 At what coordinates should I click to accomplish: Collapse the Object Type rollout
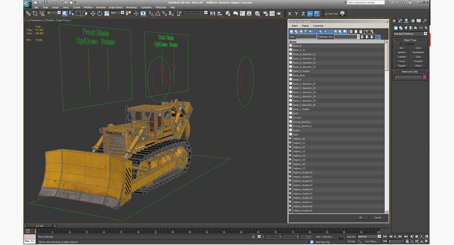pos(410,40)
